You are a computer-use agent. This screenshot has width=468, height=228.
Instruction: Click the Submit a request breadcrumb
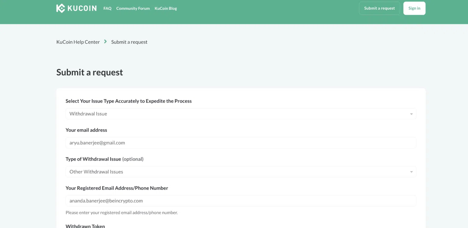[x=129, y=42]
